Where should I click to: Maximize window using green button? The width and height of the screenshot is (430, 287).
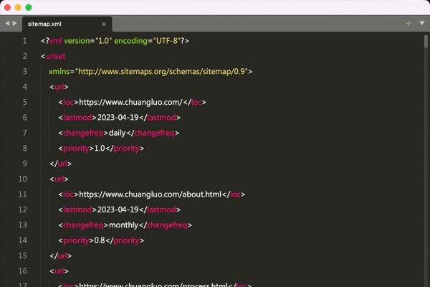tap(29, 7)
